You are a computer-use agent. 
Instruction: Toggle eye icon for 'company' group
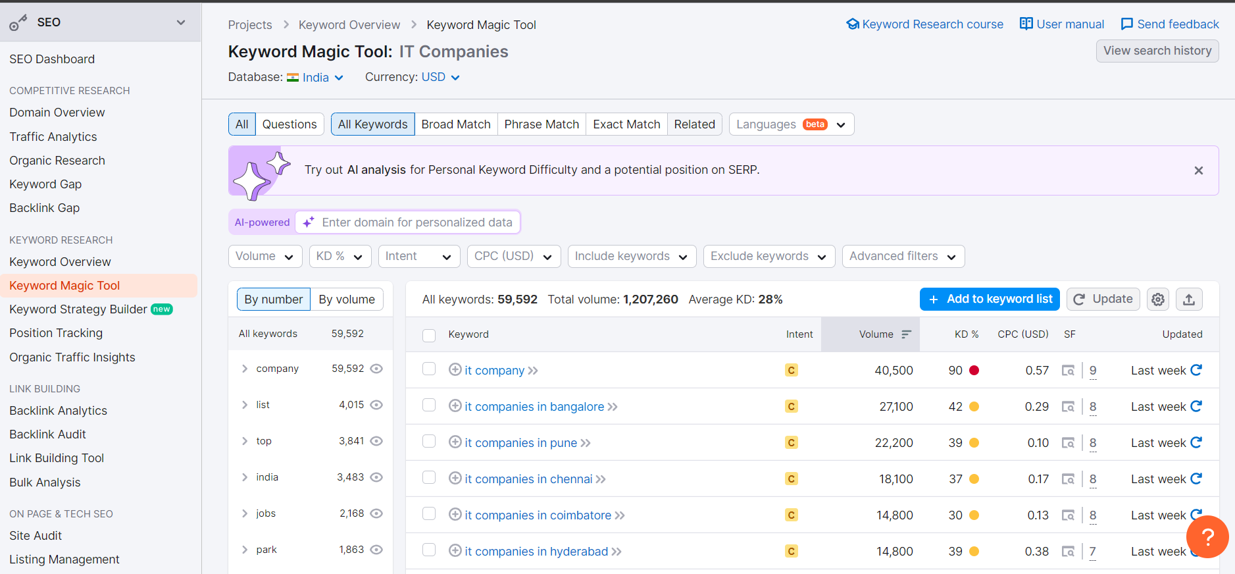376,369
